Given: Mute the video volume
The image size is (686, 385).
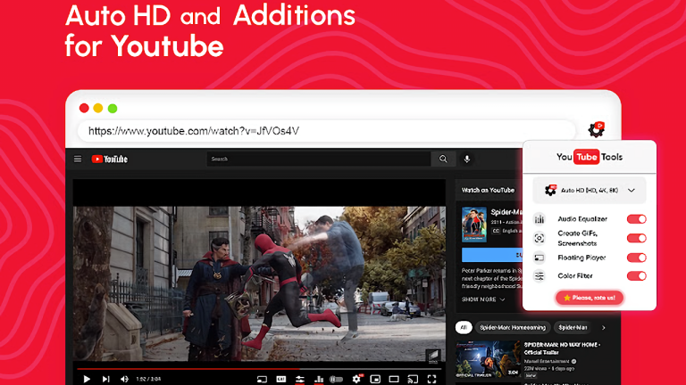Looking at the screenshot, I should click(x=124, y=379).
